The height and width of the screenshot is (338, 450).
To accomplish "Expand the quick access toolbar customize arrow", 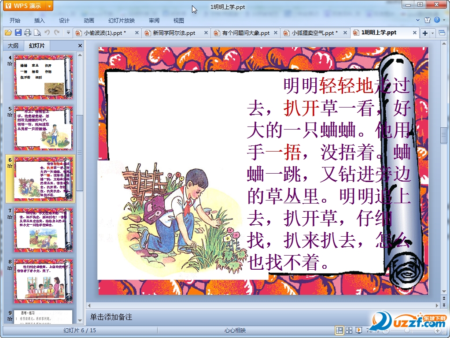I will pyautogui.click(x=68, y=33).
